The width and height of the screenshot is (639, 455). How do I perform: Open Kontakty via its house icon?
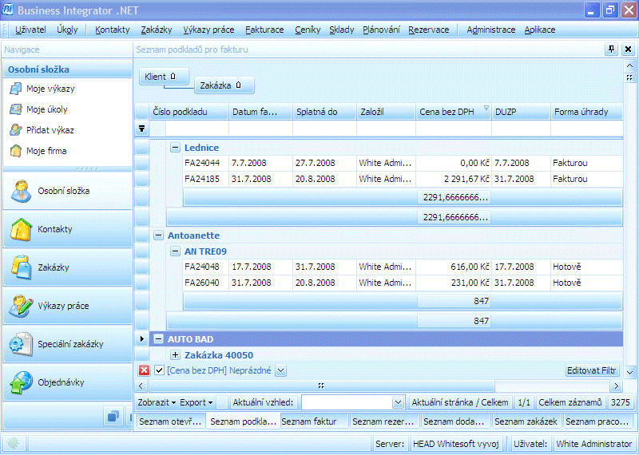pos(20,230)
